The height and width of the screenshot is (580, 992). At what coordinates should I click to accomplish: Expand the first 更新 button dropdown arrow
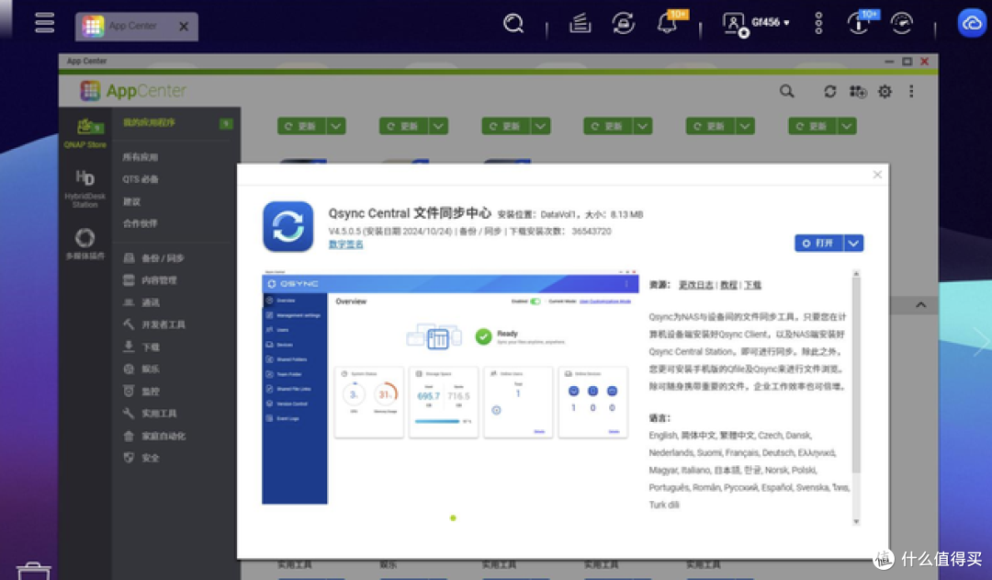(x=336, y=126)
